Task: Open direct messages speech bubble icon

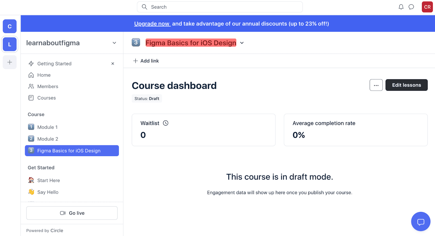Action: coord(411,7)
